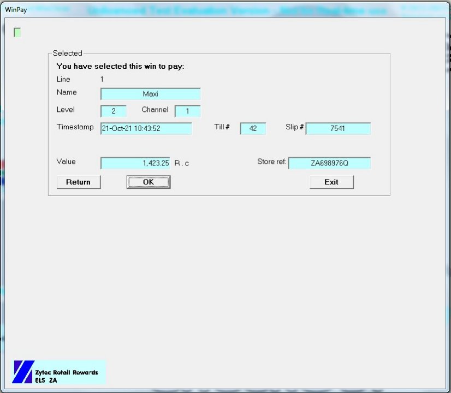
Task: Select the Name field containing Maxi
Action: 150,94
